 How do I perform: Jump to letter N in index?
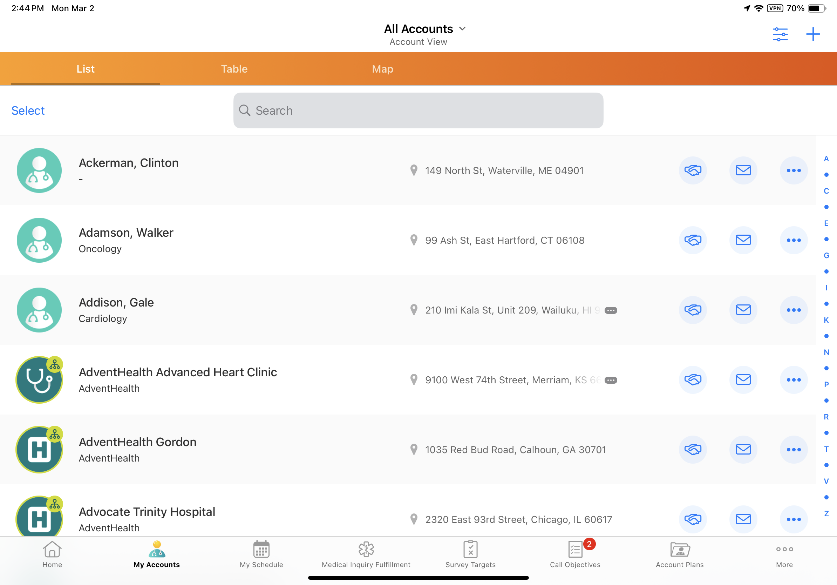[826, 352]
